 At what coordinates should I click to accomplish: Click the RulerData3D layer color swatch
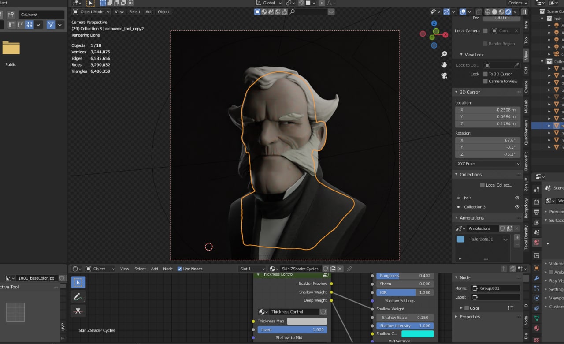(460, 239)
